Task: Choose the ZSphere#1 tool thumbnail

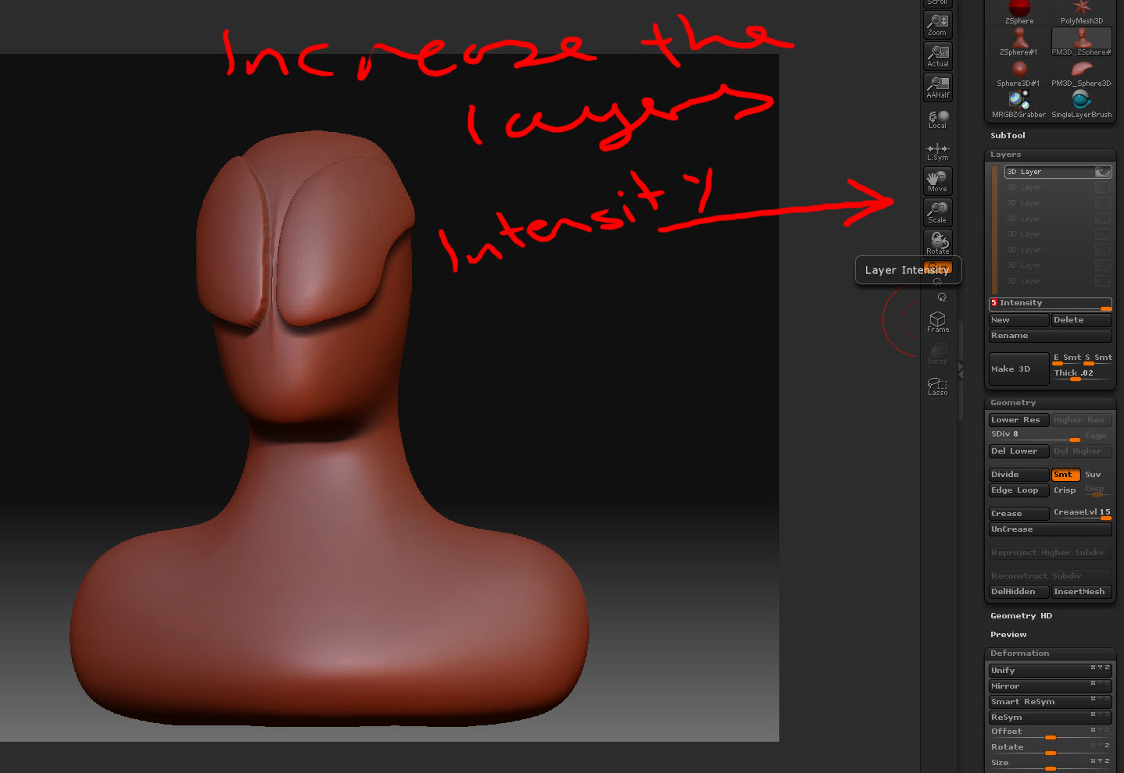Action: pos(1019,42)
